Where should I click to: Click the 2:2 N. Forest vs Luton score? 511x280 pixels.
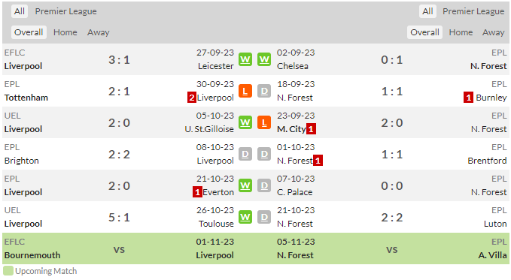392,217
